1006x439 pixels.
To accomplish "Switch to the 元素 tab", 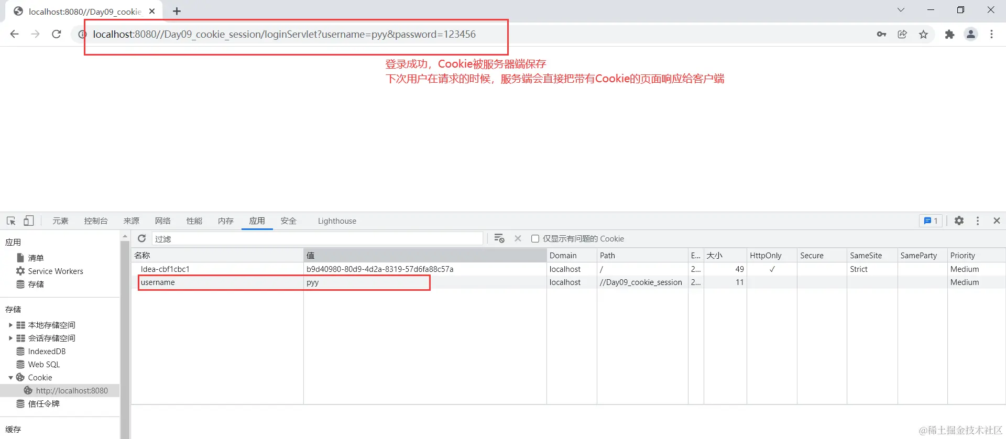I will tap(60, 221).
